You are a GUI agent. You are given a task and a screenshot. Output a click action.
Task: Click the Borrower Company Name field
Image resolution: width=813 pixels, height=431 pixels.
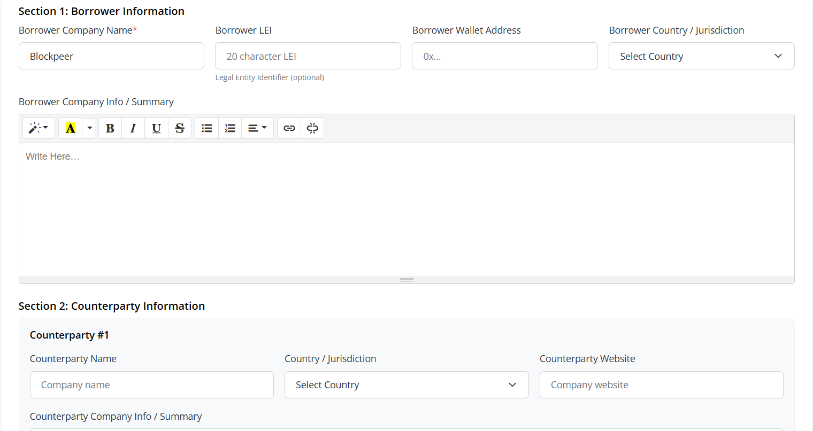tap(111, 56)
